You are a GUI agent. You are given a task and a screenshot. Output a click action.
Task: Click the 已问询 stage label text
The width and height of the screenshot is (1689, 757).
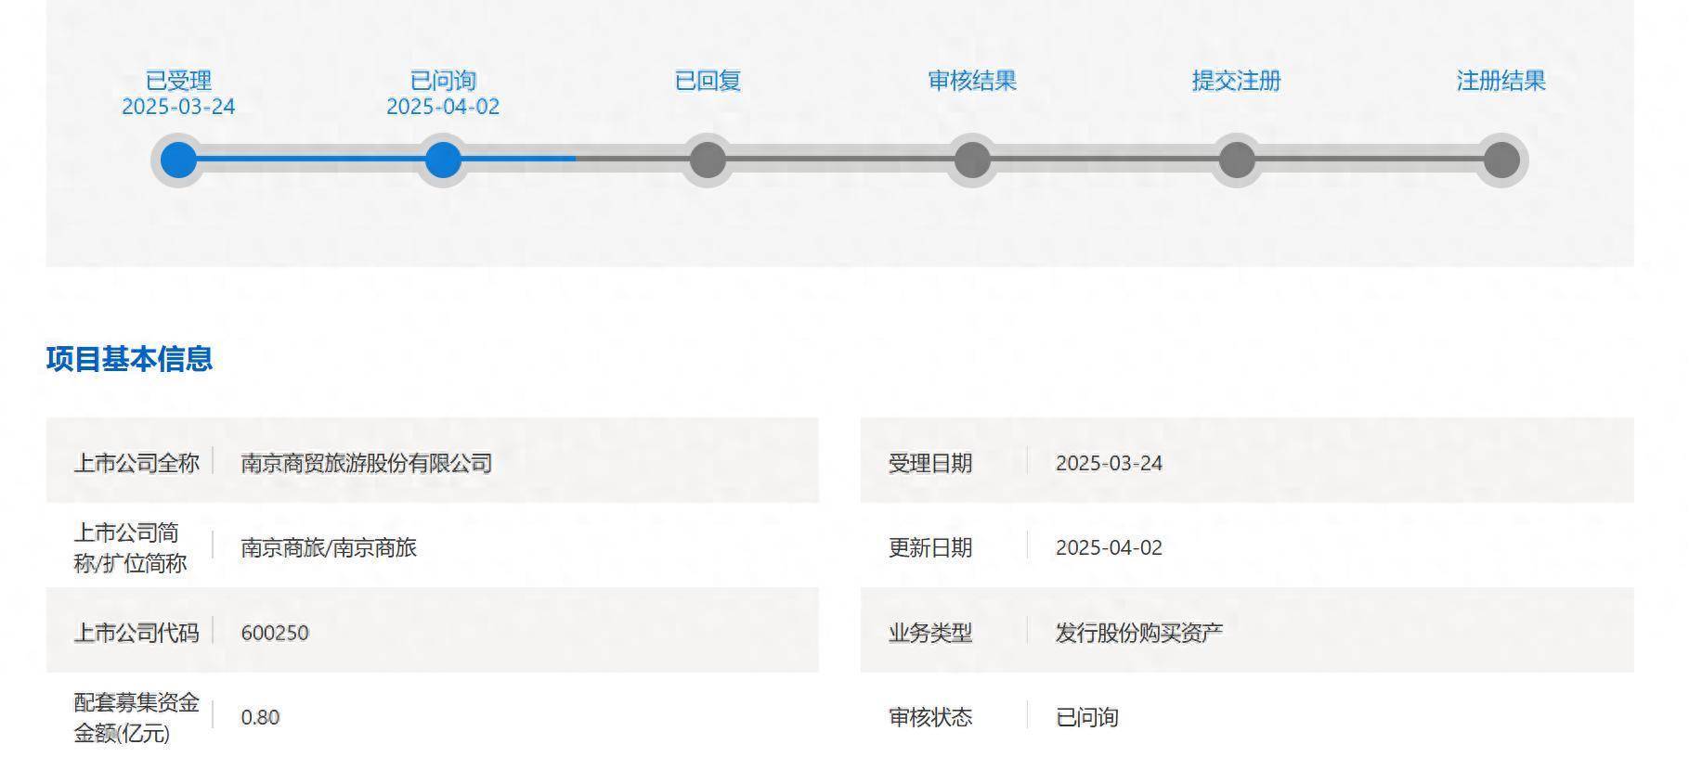[443, 81]
